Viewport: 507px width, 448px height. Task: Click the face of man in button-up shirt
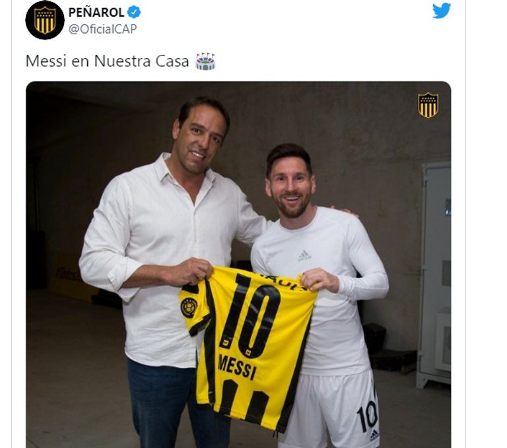(x=199, y=138)
